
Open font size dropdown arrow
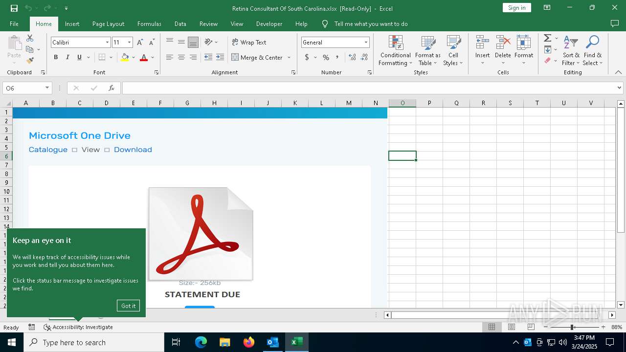point(129,43)
